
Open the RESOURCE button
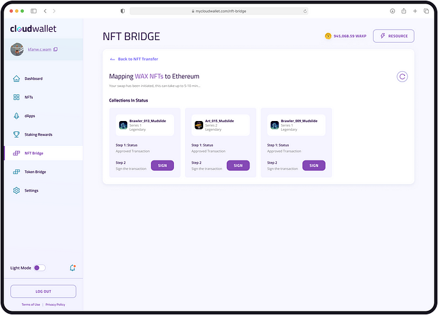394,36
